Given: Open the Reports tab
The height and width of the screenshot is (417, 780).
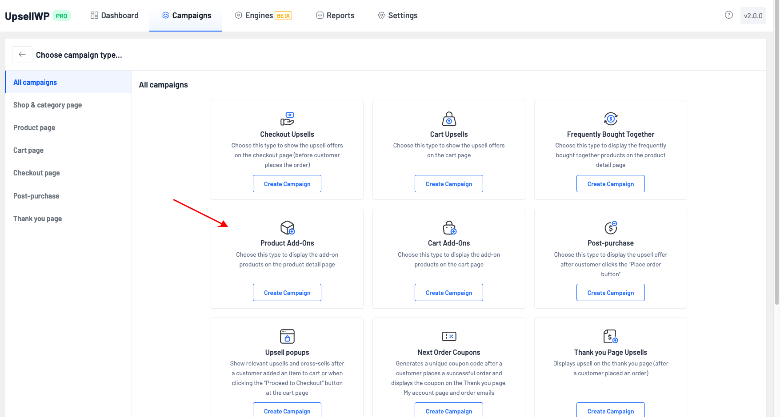Looking at the screenshot, I should pyautogui.click(x=336, y=16).
